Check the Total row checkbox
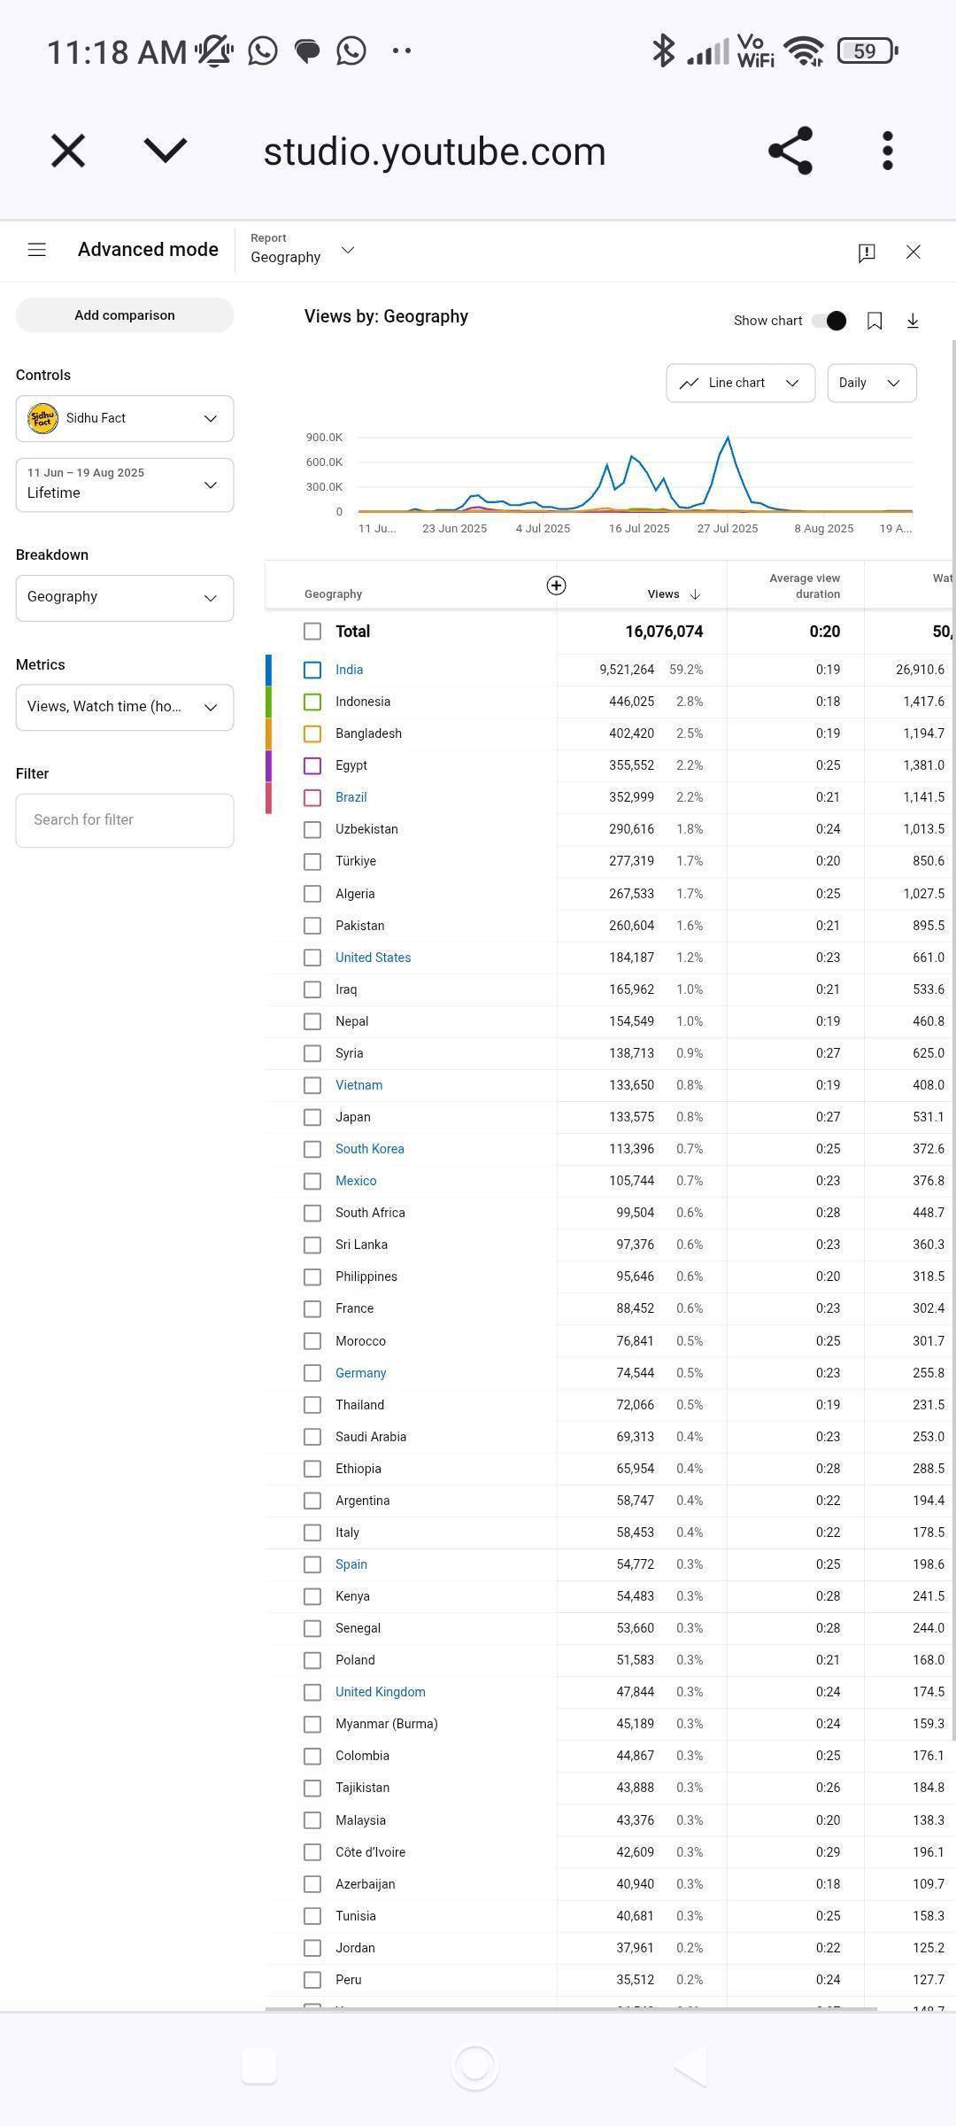The image size is (956, 2126). [312, 632]
